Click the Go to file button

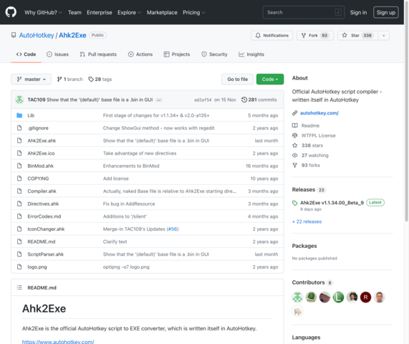coord(237,79)
